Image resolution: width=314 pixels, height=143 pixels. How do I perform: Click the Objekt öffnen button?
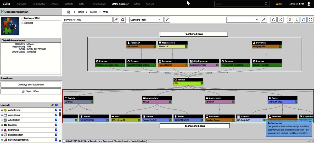click(x=31, y=91)
